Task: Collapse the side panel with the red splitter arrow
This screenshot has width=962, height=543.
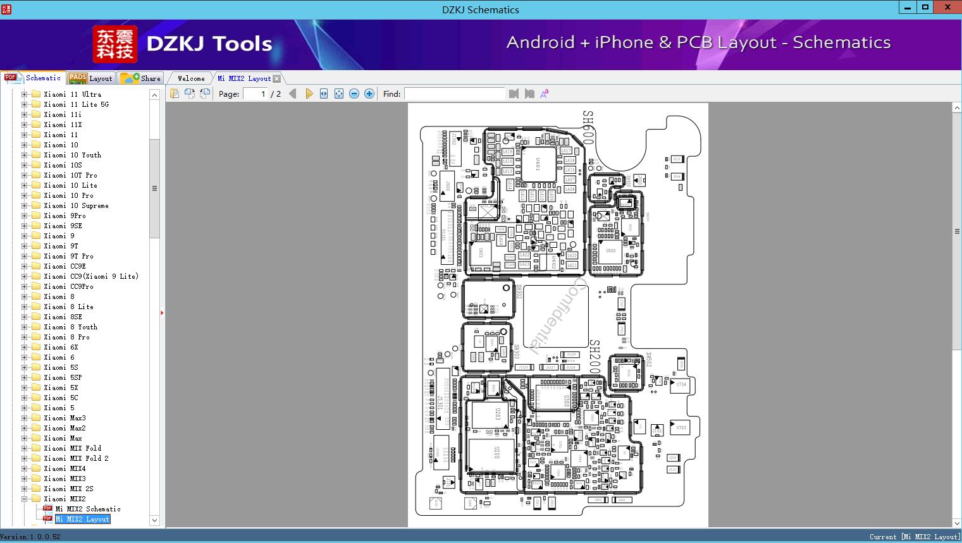Action: click(162, 312)
